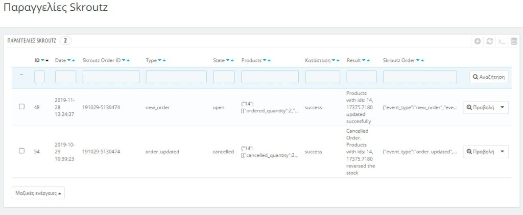This screenshot has height=215, width=523.
Task: Click the export to SQL manager database icon
Action: click(x=514, y=41)
